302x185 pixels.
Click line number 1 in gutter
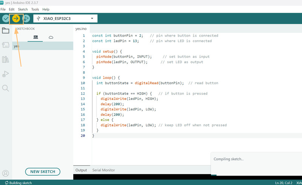pos(84,35)
